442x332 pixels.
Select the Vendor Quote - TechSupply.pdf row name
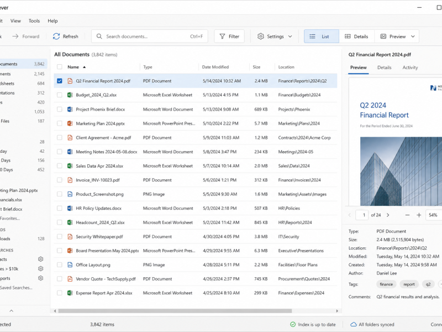tap(106, 279)
